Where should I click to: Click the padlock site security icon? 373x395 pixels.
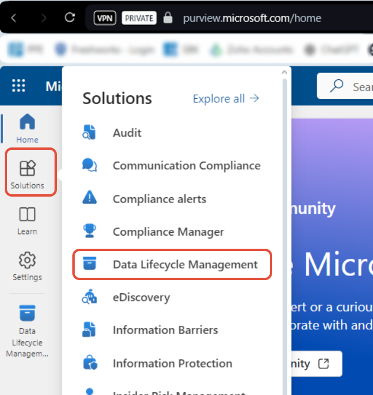tap(168, 18)
